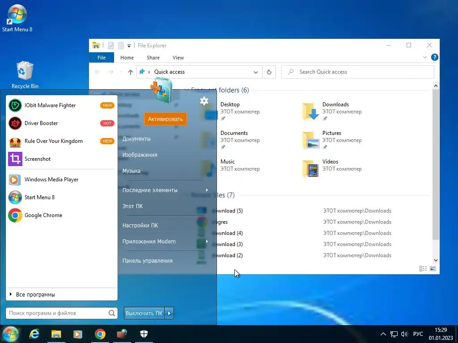The width and height of the screenshot is (458, 343).
Task: Open Этот ПК in start menu
Action: 132,206
